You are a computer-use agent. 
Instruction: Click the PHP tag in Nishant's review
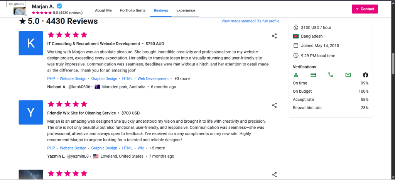pyautogui.click(x=51, y=78)
